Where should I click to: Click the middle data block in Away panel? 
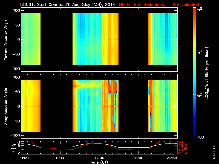95,106
